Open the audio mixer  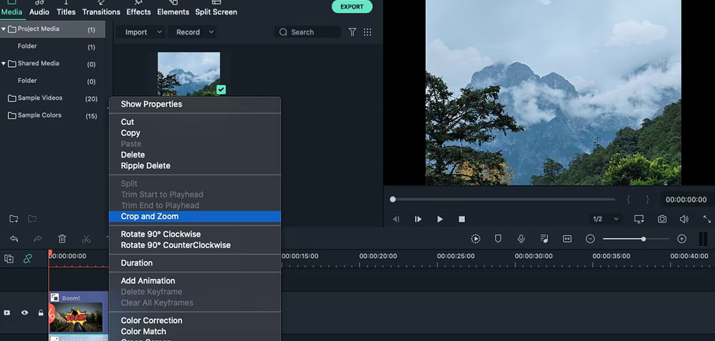coord(544,238)
